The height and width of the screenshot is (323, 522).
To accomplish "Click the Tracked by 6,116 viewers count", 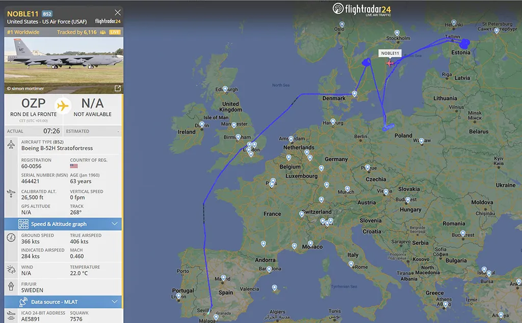I will 76,32.
